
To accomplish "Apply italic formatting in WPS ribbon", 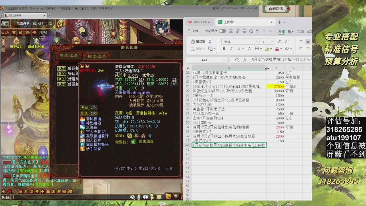I will (x=231, y=49).
